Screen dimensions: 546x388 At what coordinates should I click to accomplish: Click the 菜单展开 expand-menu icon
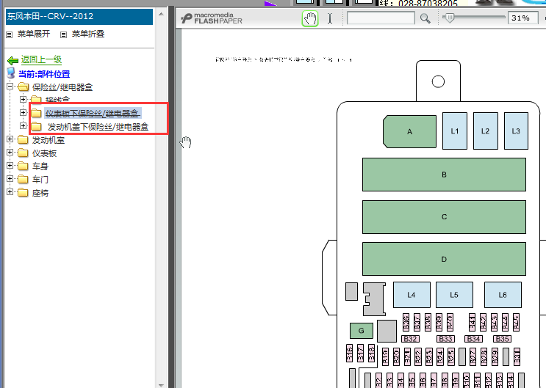(x=10, y=34)
